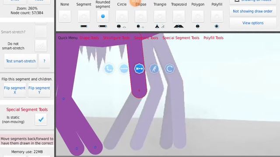Click the Special Segment Tools panel heading
280x157 pixels.
tap(27, 109)
